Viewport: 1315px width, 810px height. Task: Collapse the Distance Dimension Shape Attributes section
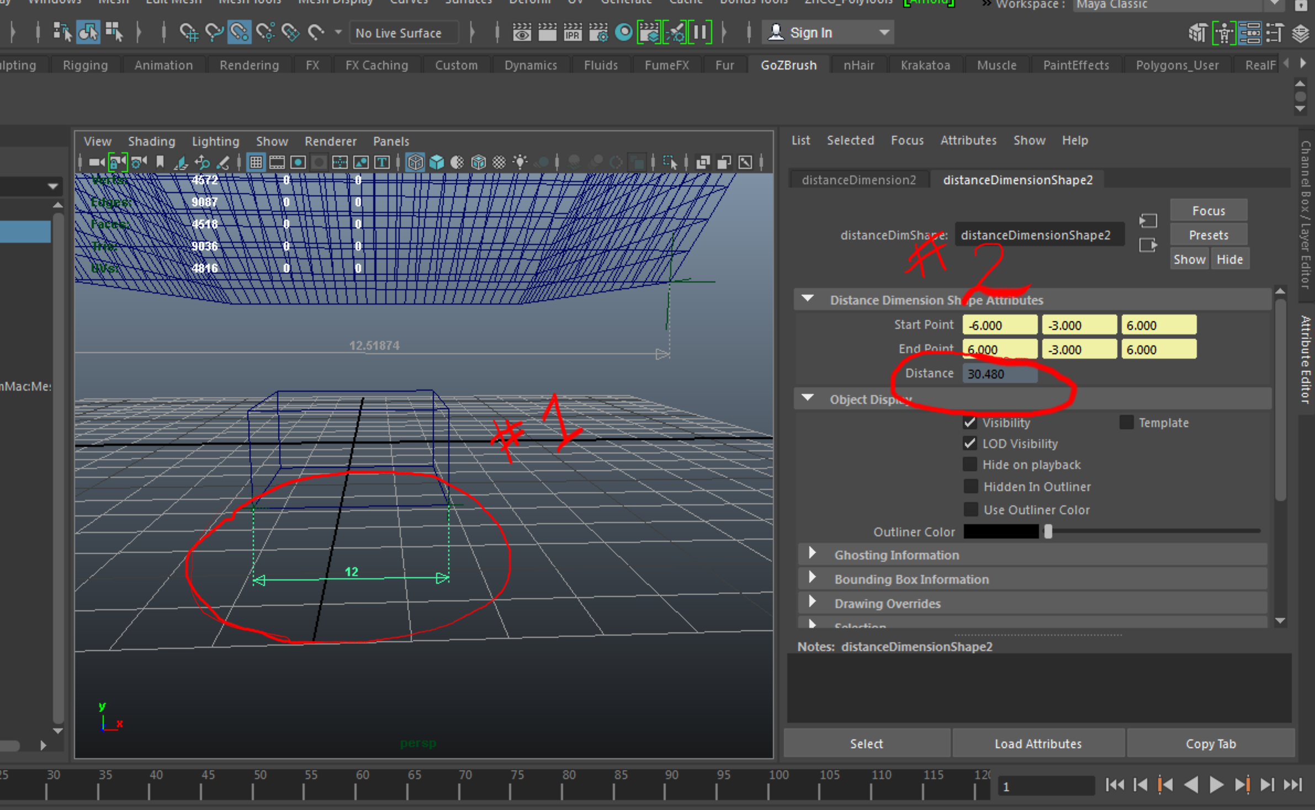[808, 298]
